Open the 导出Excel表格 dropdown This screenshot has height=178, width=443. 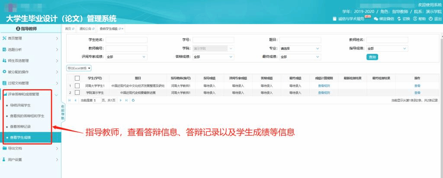coord(79,68)
